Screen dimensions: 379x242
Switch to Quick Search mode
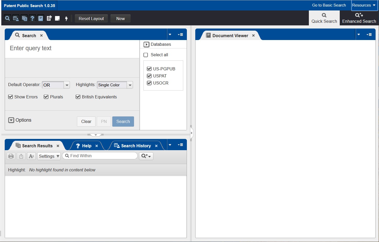(324, 18)
